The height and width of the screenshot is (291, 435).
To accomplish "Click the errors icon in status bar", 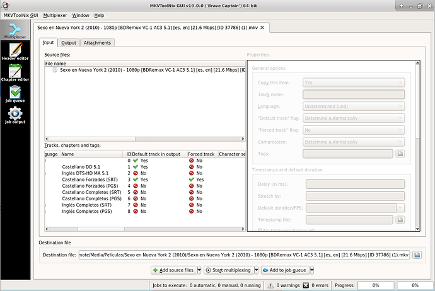I will click(x=306, y=285).
